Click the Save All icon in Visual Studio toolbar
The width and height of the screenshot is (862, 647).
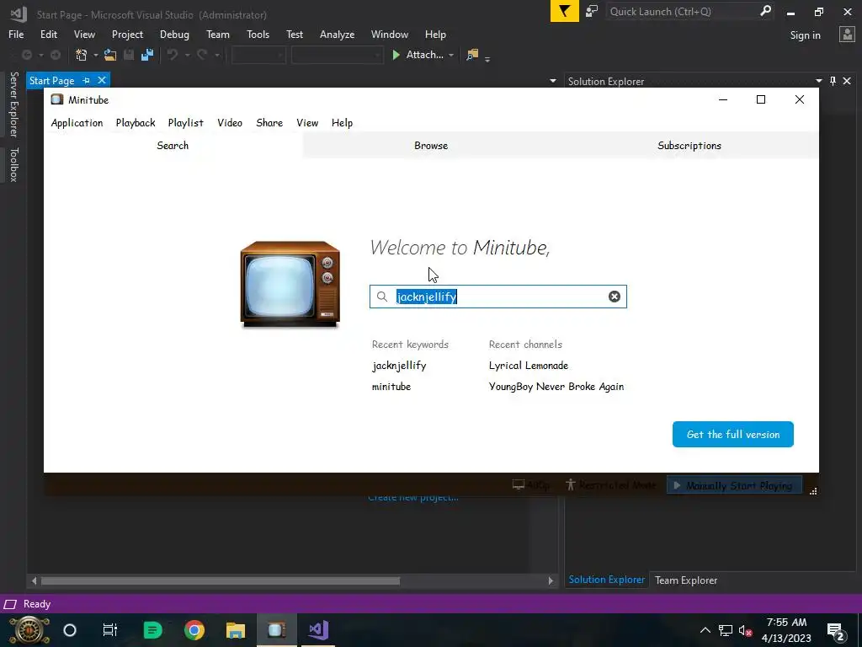point(147,55)
